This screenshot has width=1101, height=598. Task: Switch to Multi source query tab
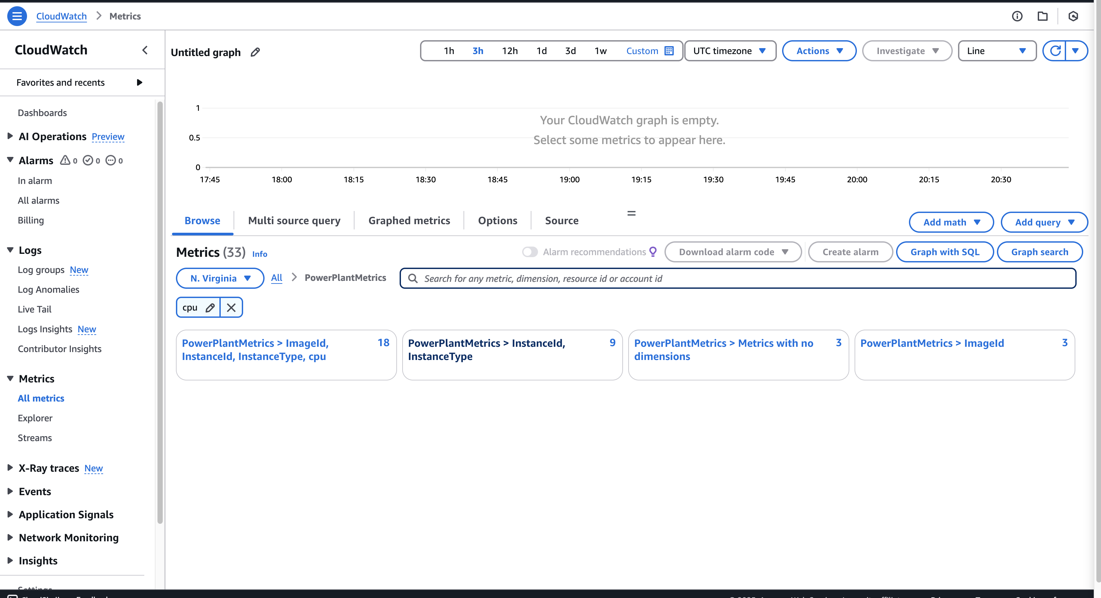pos(295,221)
